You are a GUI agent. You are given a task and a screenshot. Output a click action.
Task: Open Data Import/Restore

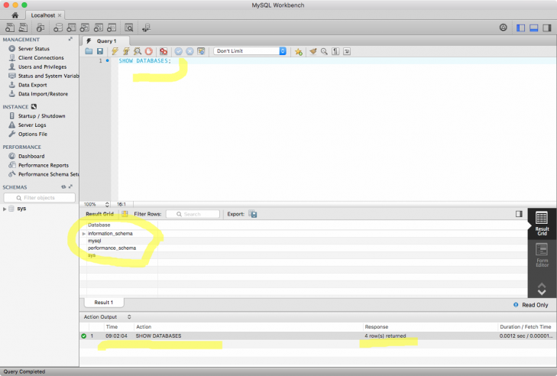[x=43, y=94]
